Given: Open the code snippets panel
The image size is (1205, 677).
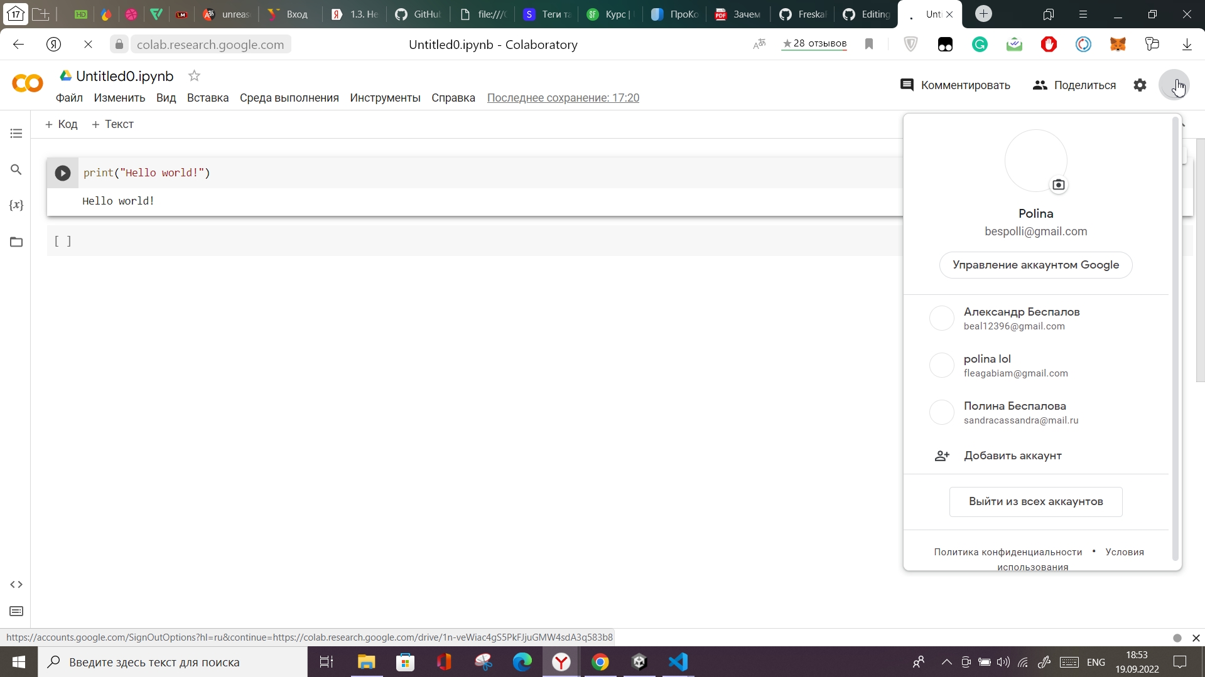Looking at the screenshot, I should click(16, 584).
